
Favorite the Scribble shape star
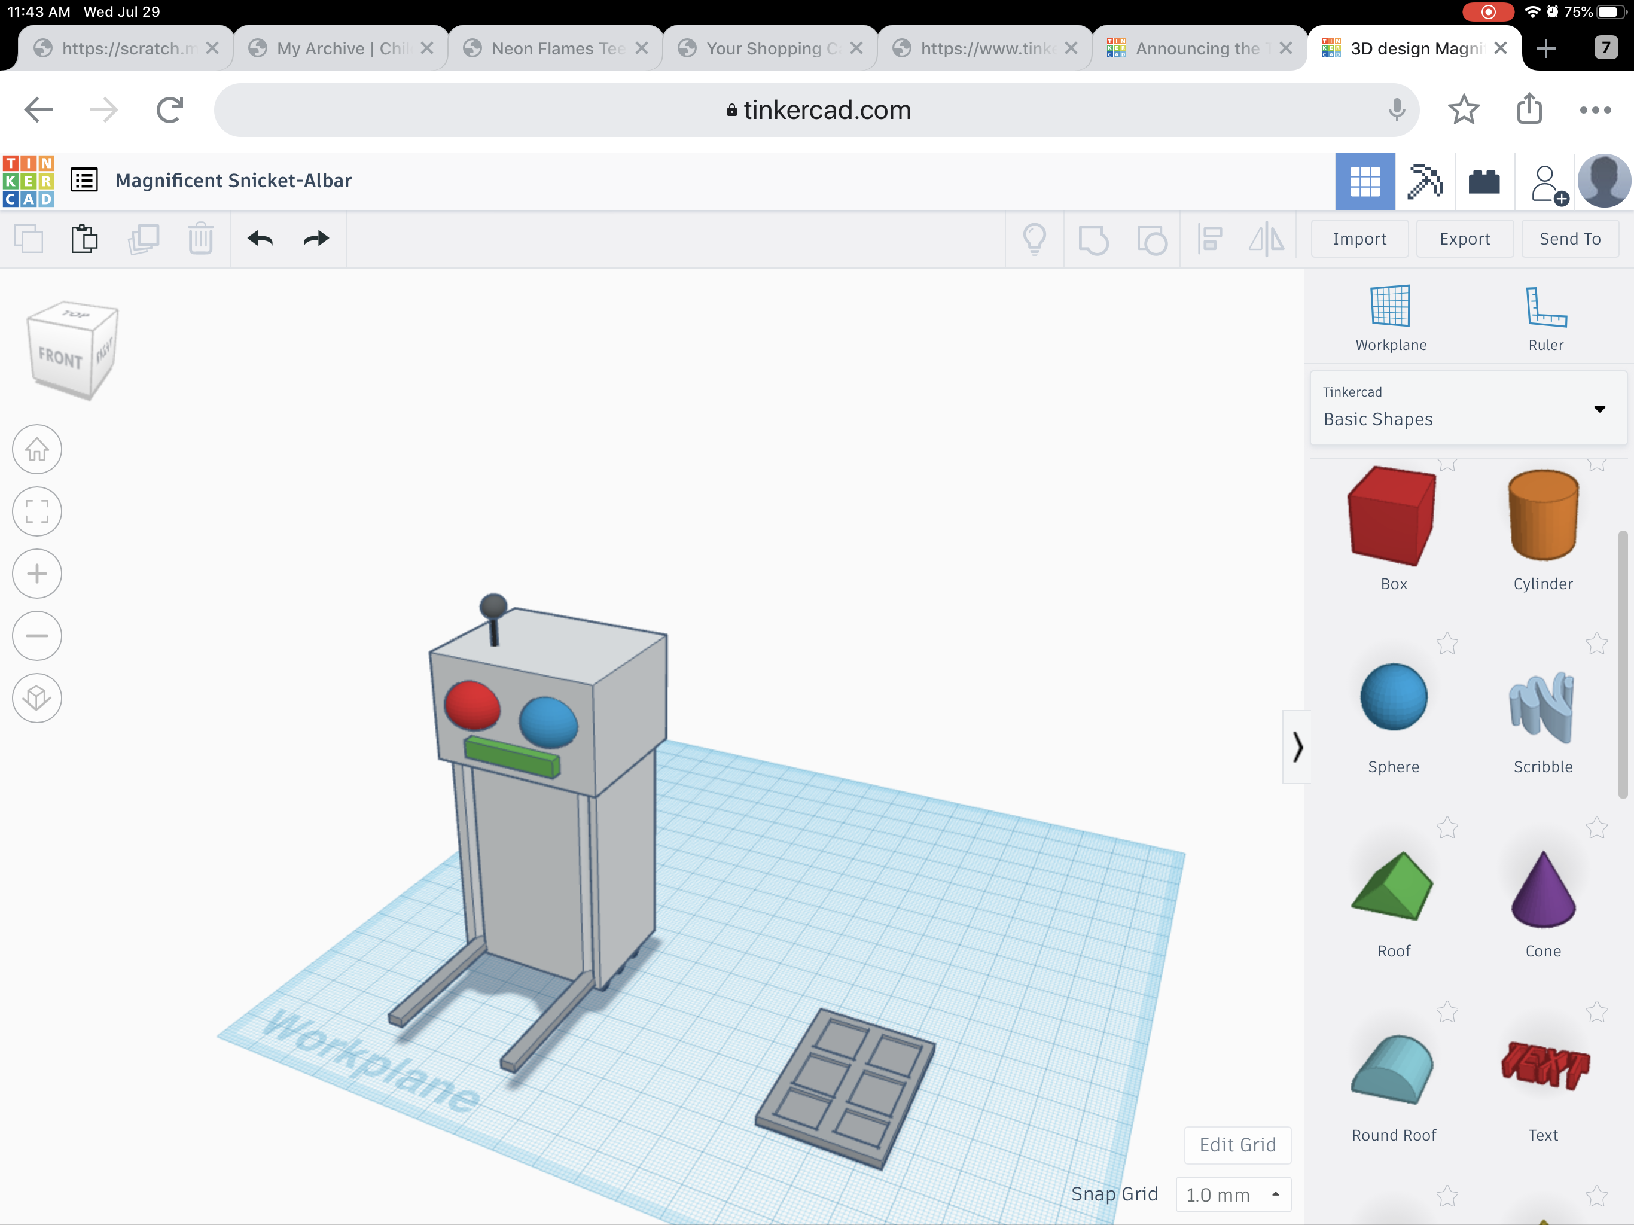[x=1596, y=644]
